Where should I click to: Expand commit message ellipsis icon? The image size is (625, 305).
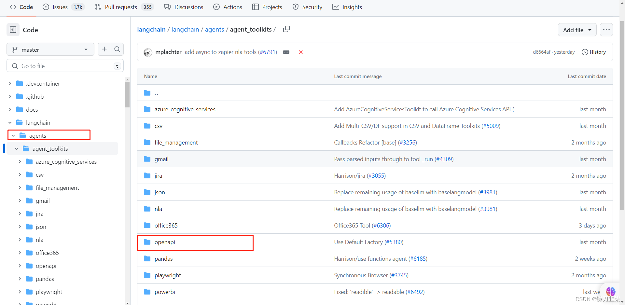click(x=286, y=52)
